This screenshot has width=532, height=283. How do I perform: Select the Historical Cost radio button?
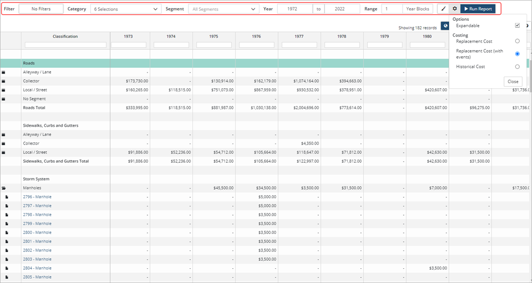517,66
